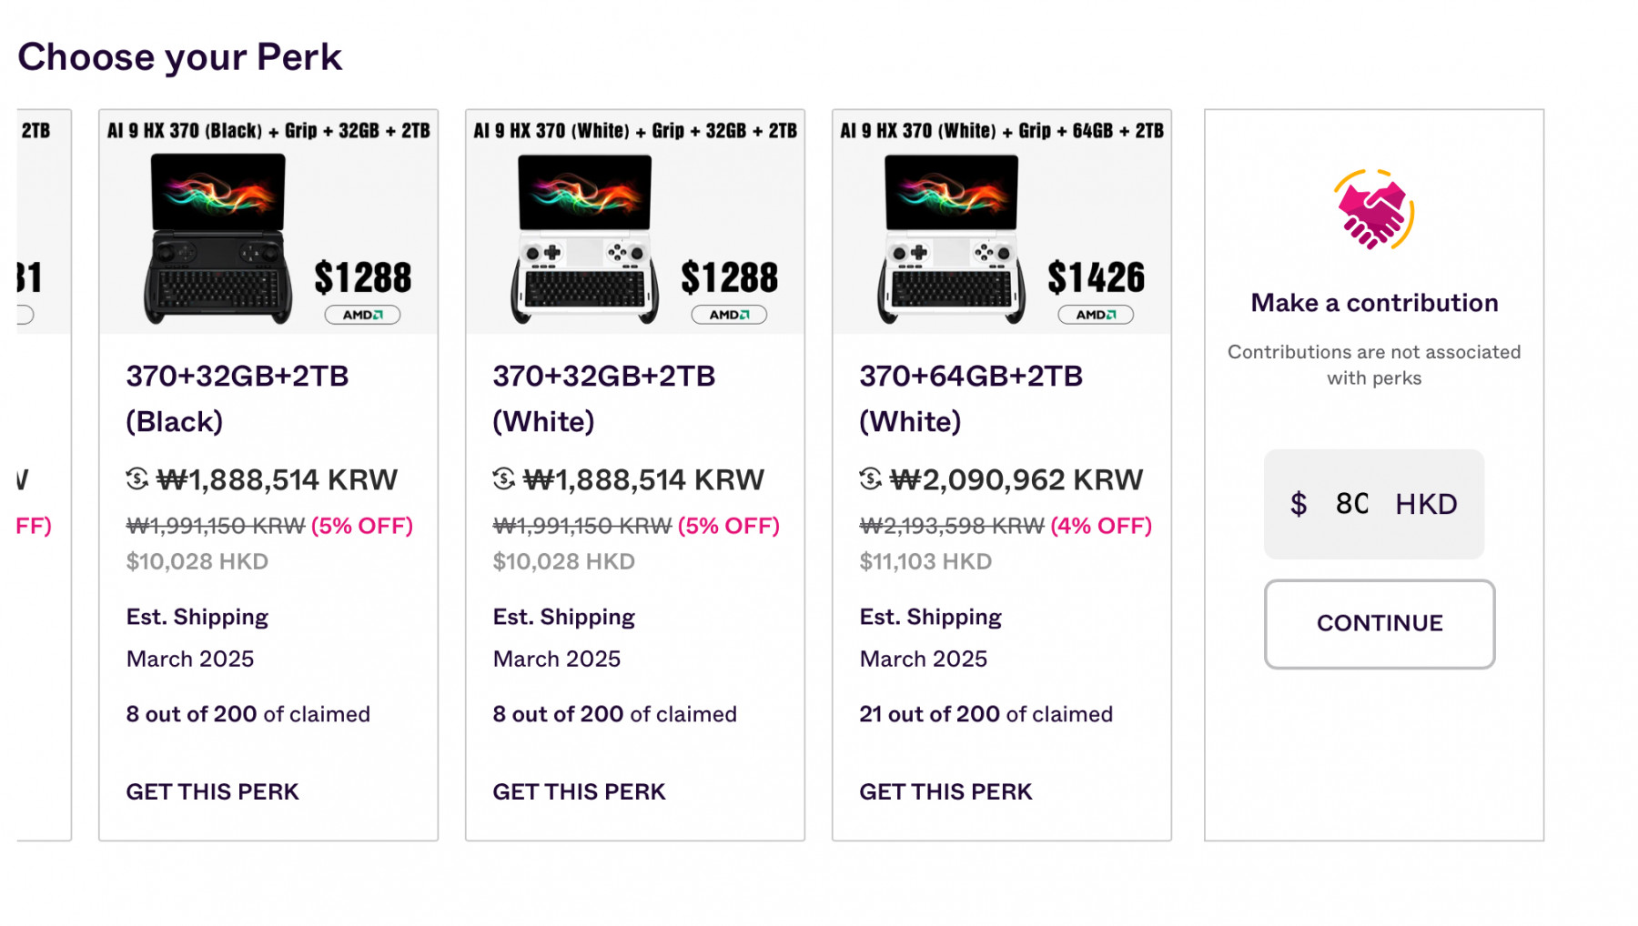Image resolution: width=1638 pixels, height=926 pixels.
Task: Get the 370+64GB+2TB (White) perk
Action: point(946,791)
